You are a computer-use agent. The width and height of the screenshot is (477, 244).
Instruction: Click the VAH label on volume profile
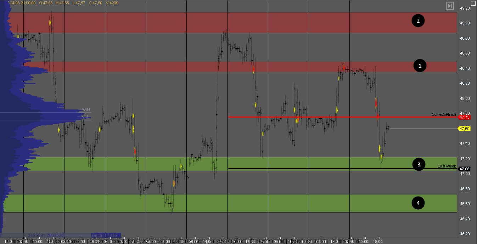click(86, 109)
